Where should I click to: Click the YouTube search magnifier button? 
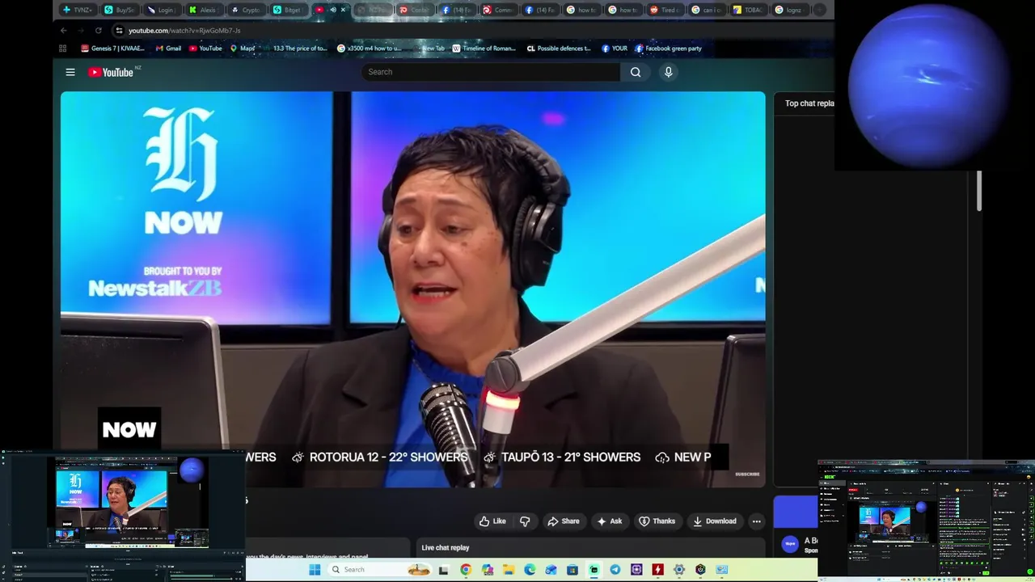636,72
